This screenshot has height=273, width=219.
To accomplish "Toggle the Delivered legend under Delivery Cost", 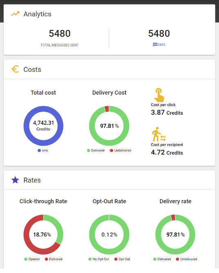I will click(96, 150).
